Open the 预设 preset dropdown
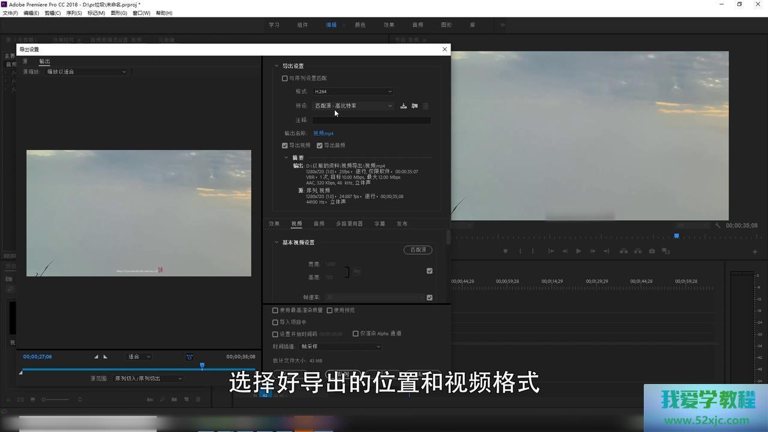 tap(353, 106)
